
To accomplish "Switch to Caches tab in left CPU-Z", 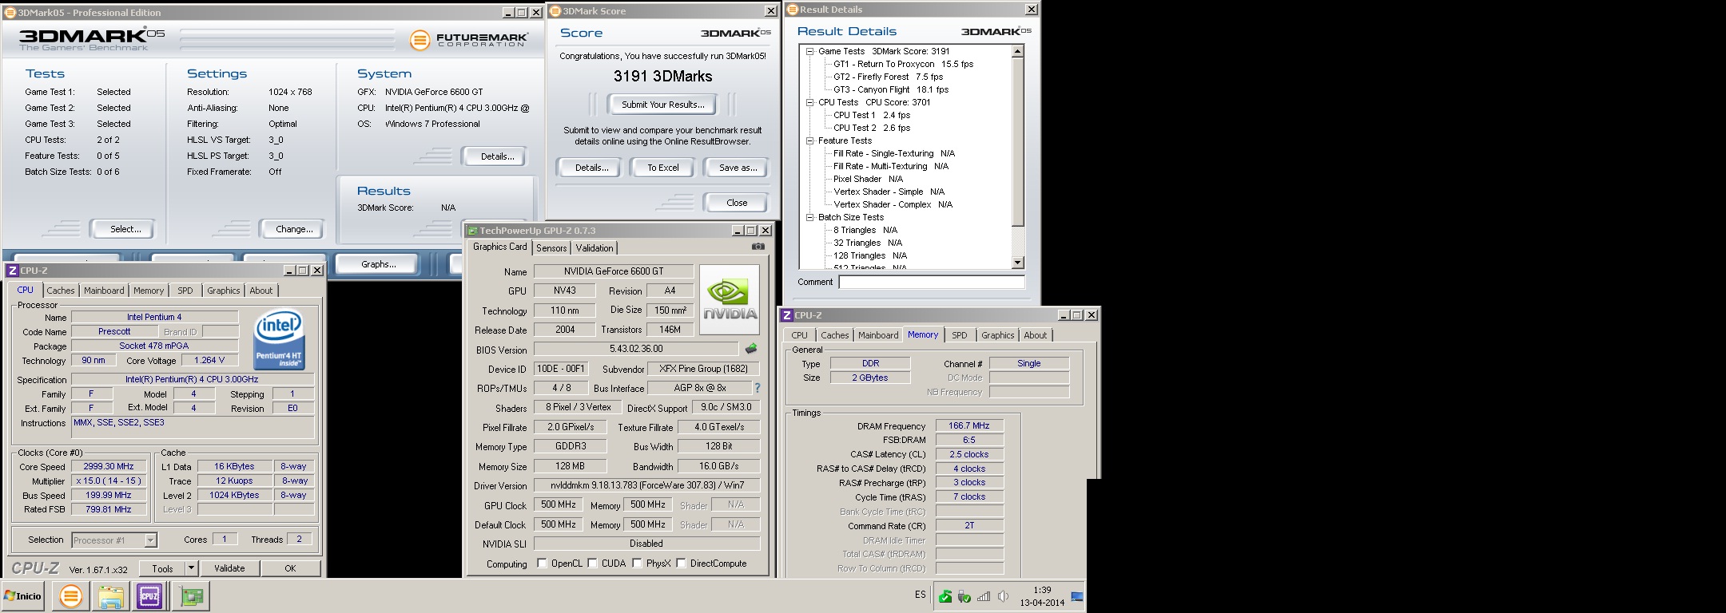I will [60, 291].
